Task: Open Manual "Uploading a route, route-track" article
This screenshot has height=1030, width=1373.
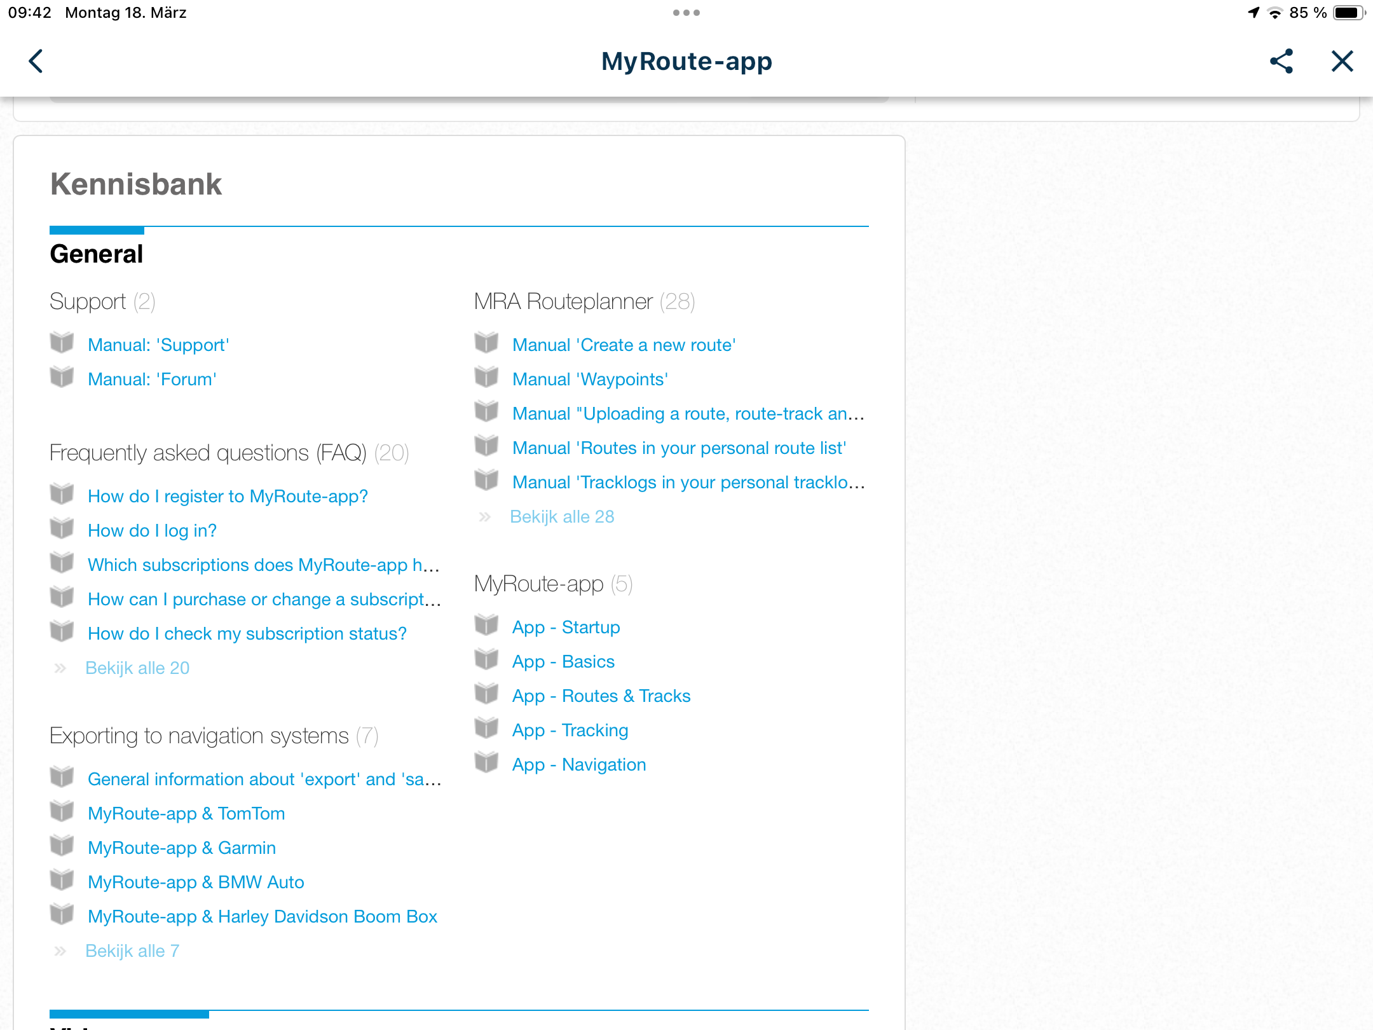Action: 688,413
